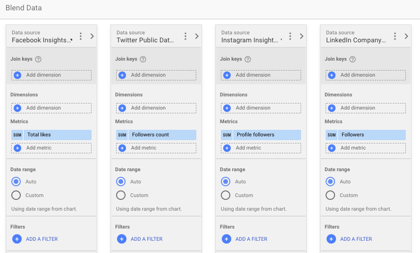Open the Instagram Insights three-dot options menu
The image size is (420, 253).
(x=290, y=36)
